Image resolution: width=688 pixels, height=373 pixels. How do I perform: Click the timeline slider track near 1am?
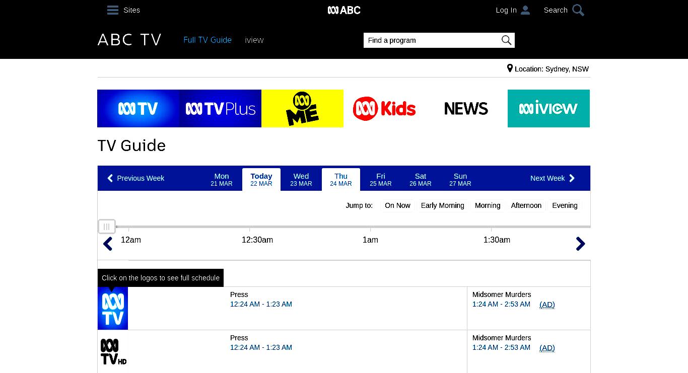click(x=371, y=227)
